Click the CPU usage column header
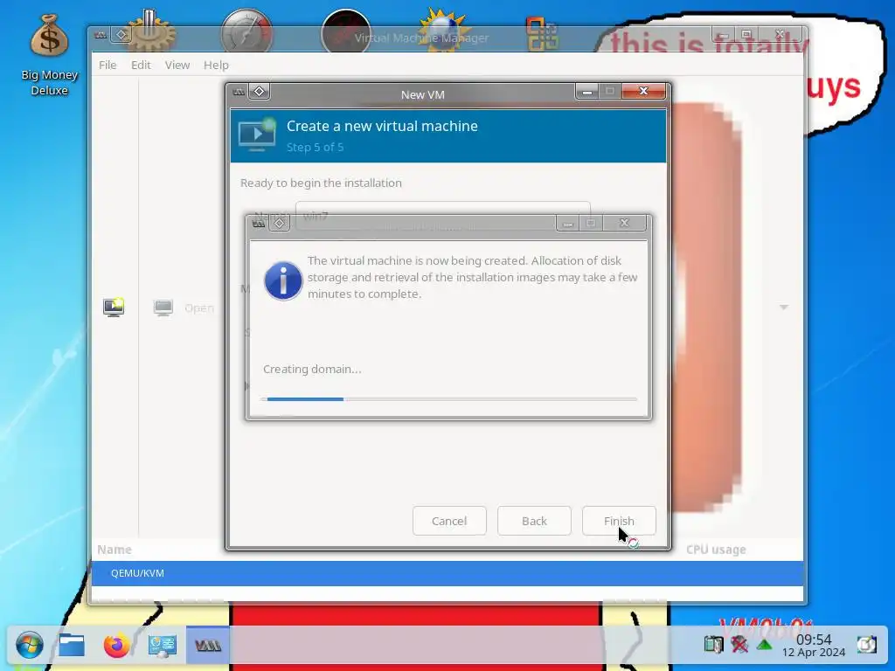Image resolution: width=895 pixels, height=671 pixels. coord(716,550)
